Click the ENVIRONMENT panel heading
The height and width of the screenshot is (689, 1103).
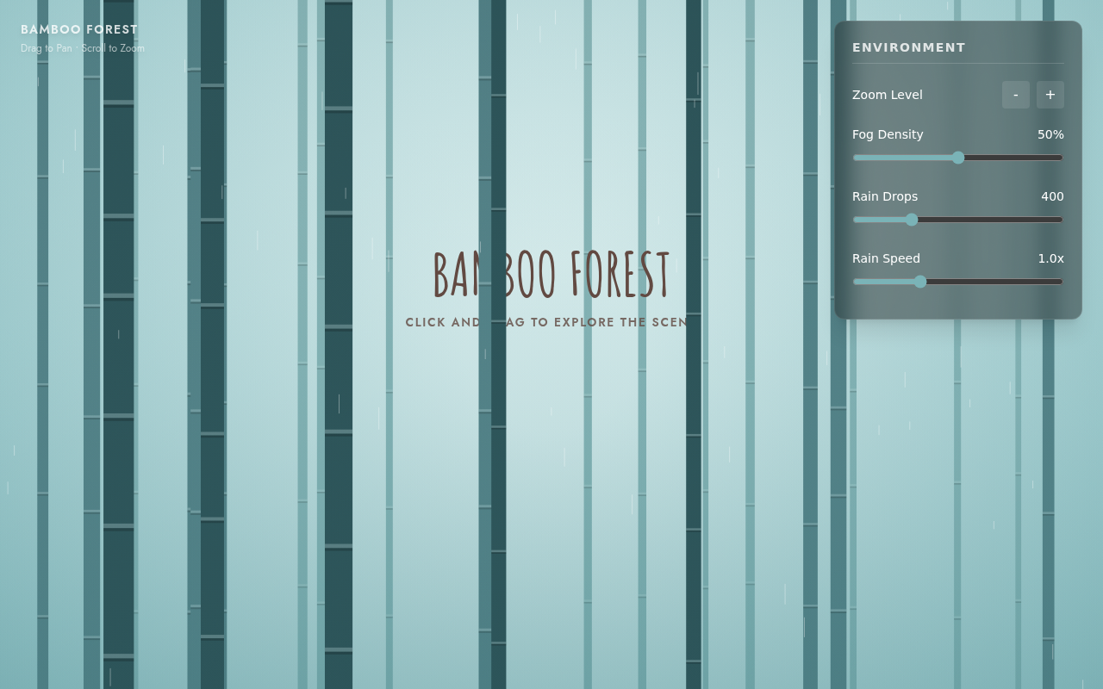[x=909, y=47]
